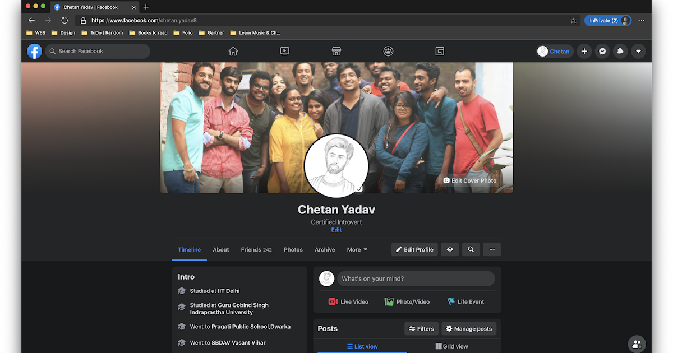
Task: Click the small composer avatar
Action: pyautogui.click(x=326, y=278)
